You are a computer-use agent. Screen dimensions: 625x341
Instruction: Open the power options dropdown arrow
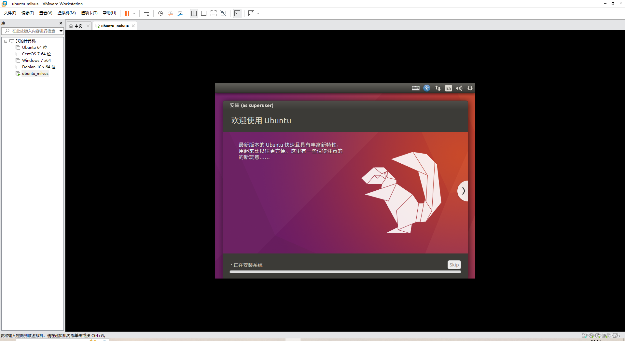[134, 13]
